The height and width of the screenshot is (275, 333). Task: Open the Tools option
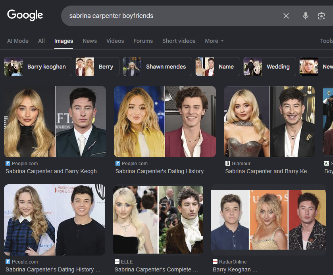tap(326, 41)
